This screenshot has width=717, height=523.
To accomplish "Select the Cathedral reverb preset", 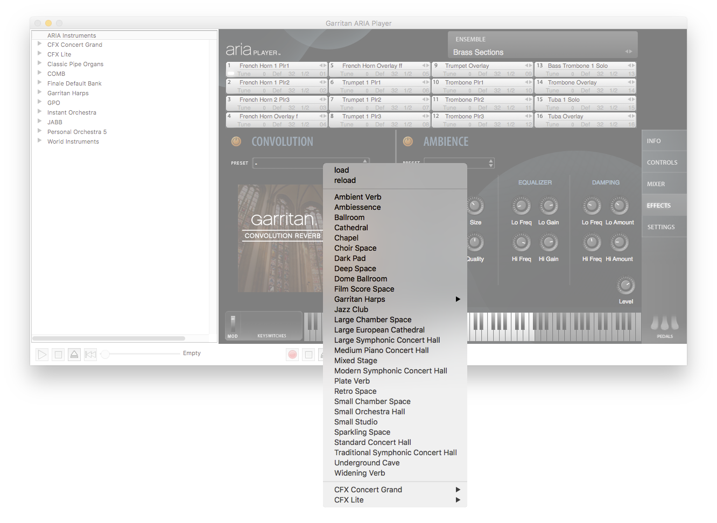I will 395,228.
